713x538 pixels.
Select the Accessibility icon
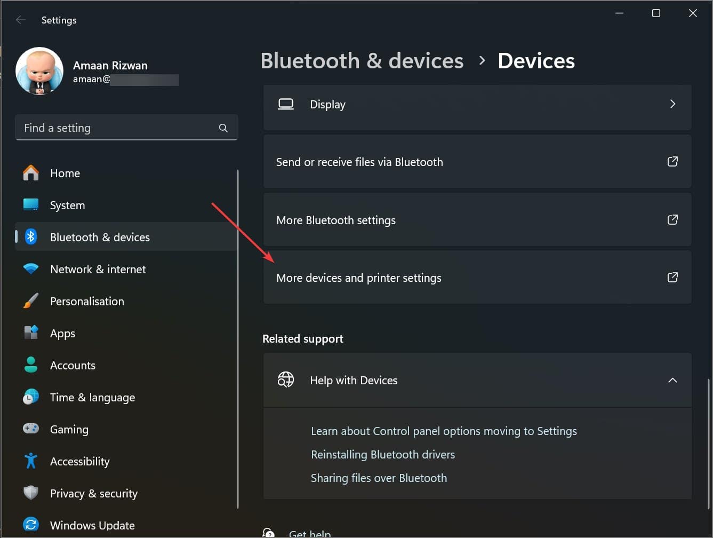pos(31,461)
